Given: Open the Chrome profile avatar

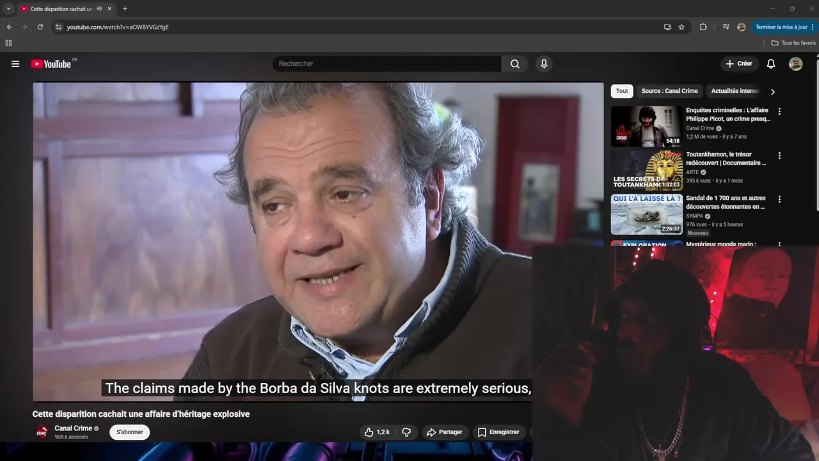Looking at the screenshot, I should point(741,27).
